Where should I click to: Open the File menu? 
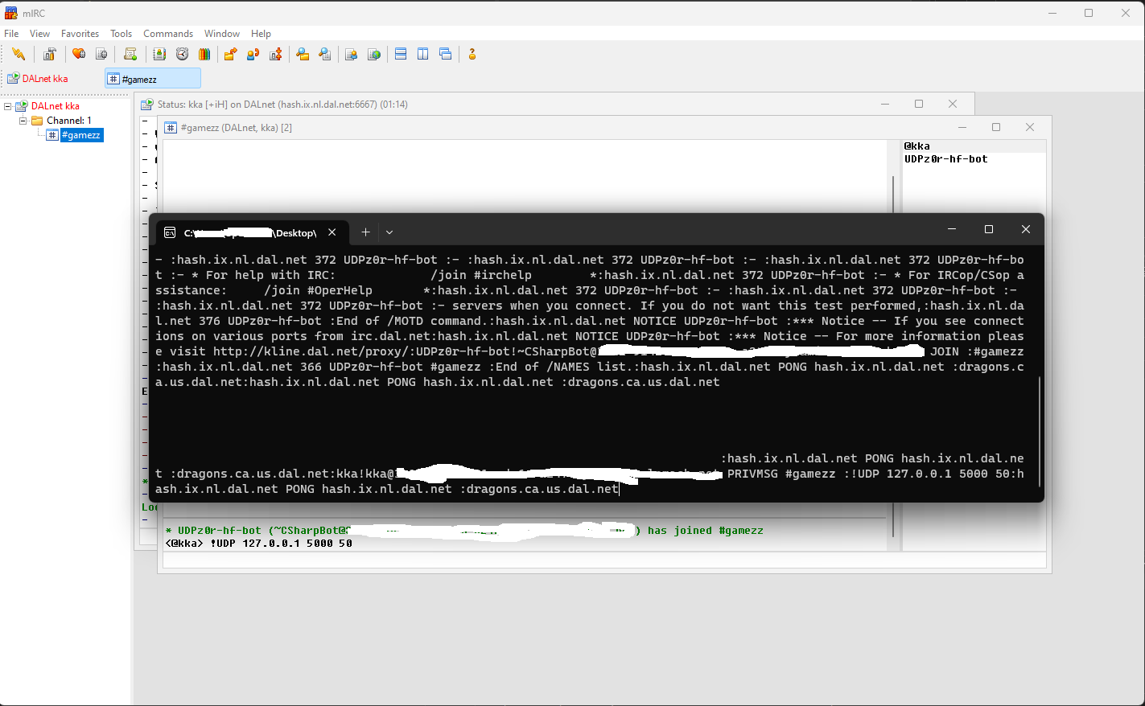[11, 34]
